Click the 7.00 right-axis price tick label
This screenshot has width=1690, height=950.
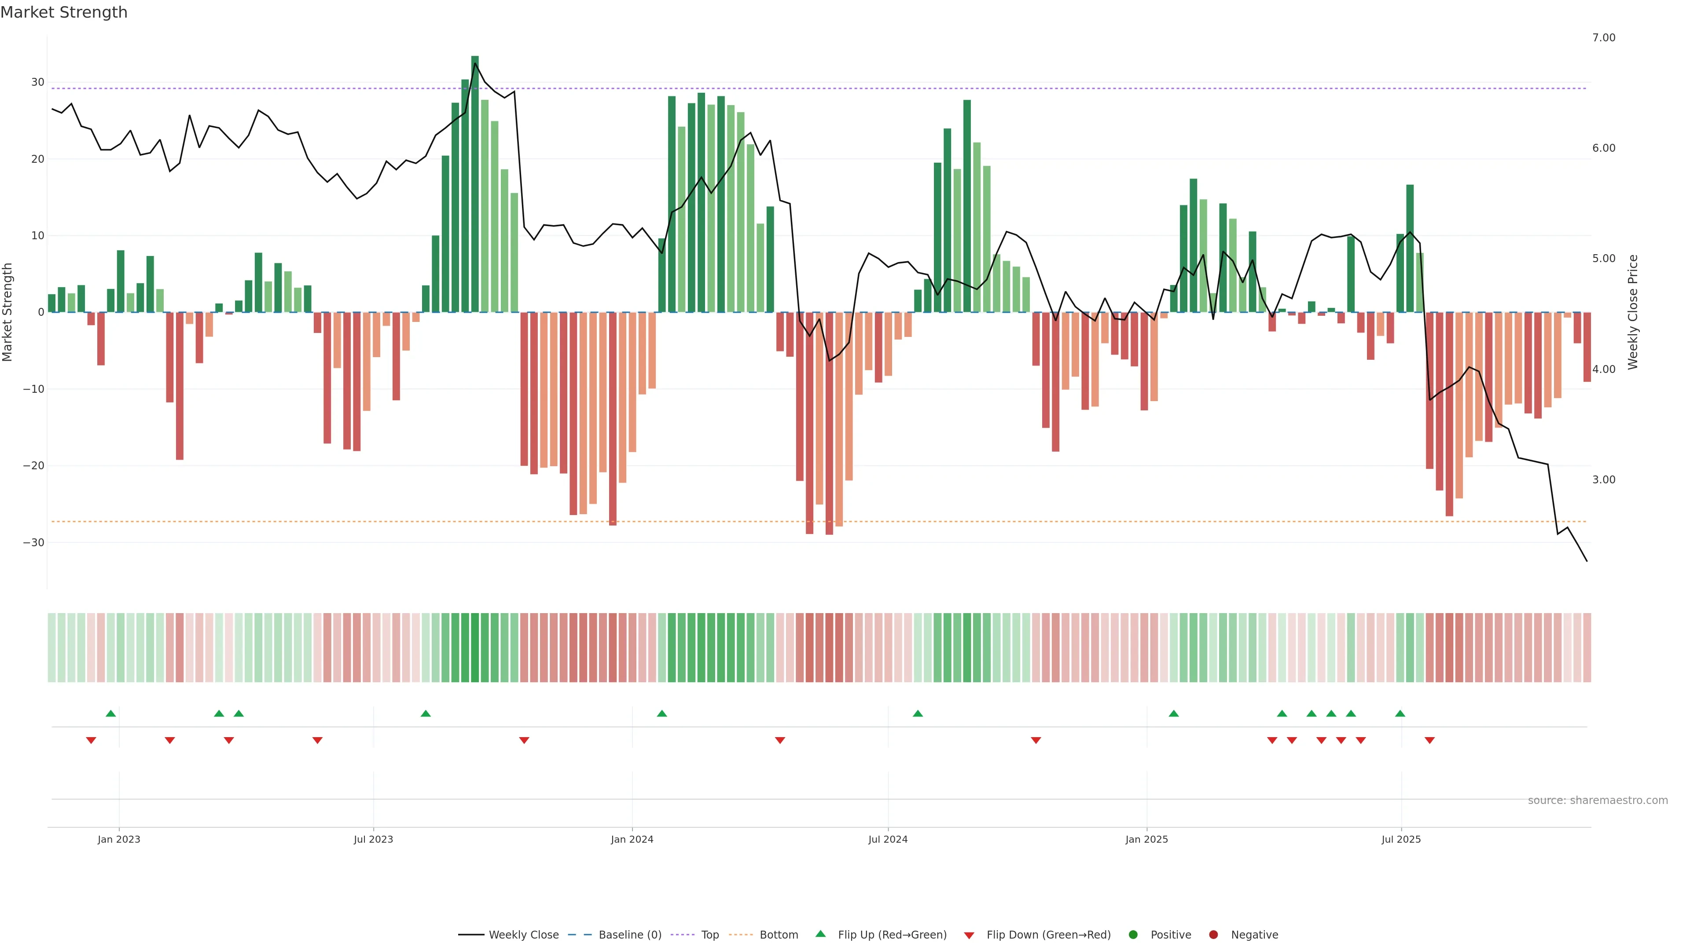[1603, 37]
